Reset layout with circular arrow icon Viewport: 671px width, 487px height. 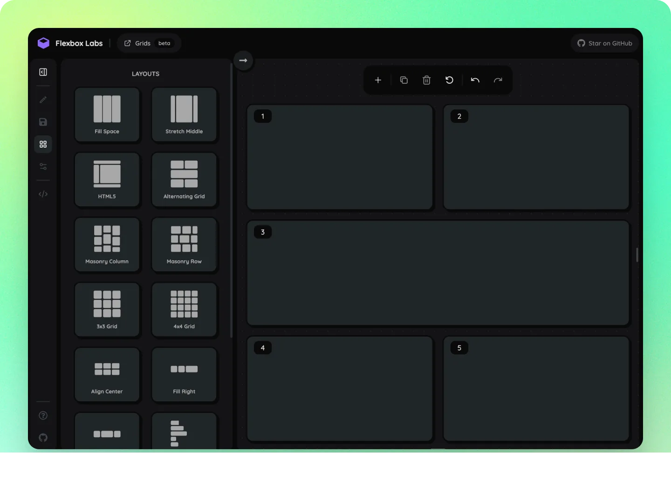[x=449, y=80]
